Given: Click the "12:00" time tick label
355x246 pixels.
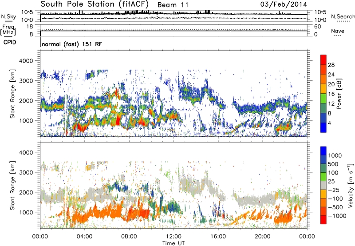Looking at the screenshot, I should [x=174, y=237].
